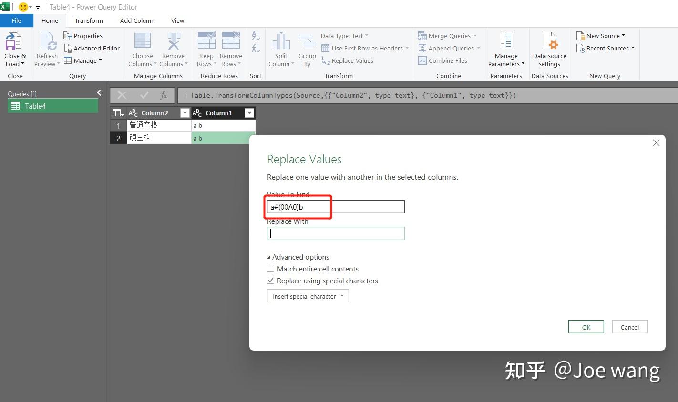Open the Properties pane
Image resolution: width=678 pixels, height=402 pixels.
[x=87, y=35]
